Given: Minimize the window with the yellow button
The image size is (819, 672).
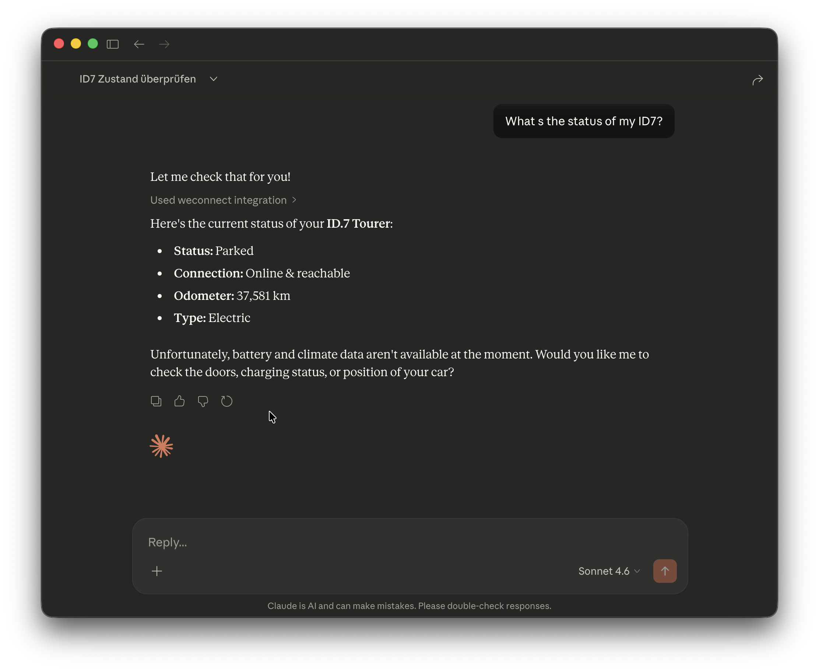Looking at the screenshot, I should tap(76, 43).
